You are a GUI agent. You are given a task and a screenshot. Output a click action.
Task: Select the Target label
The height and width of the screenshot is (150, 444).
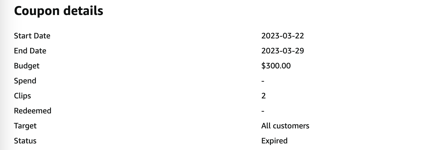tap(25, 126)
